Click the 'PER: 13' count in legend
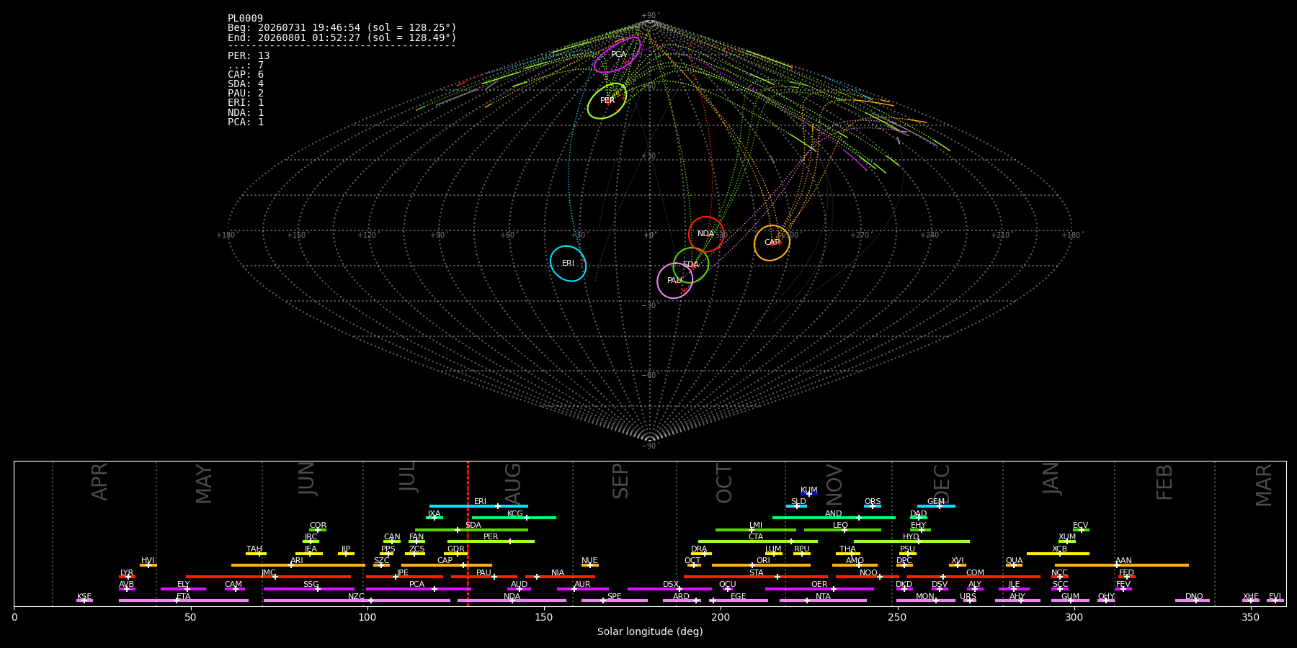1297x648 pixels. (249, 55)
